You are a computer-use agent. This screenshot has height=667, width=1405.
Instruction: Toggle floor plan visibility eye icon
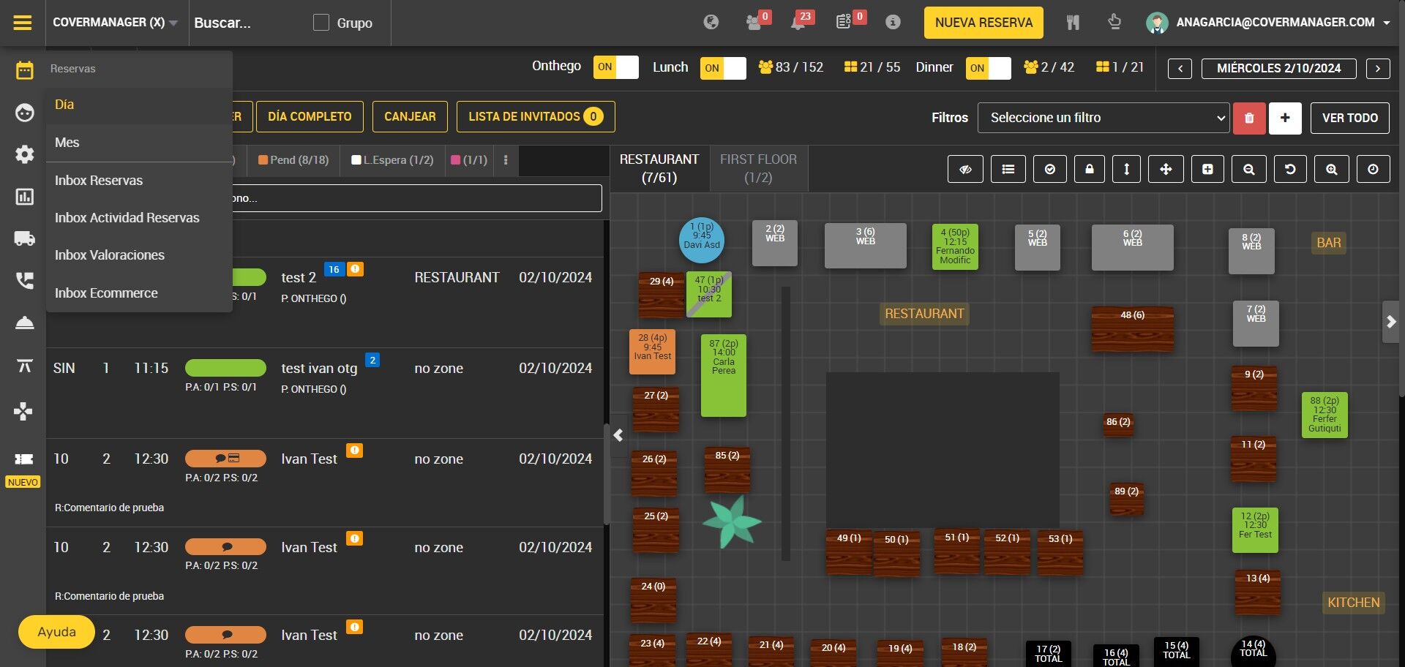click(966, 169)
